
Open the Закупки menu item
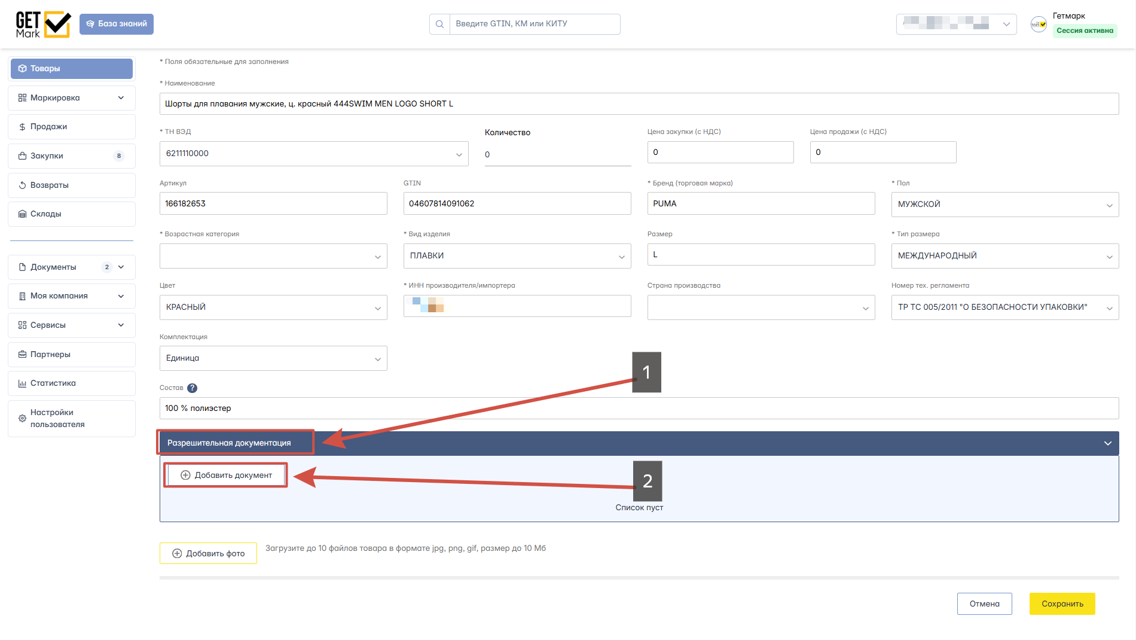[x=72, y=156]
